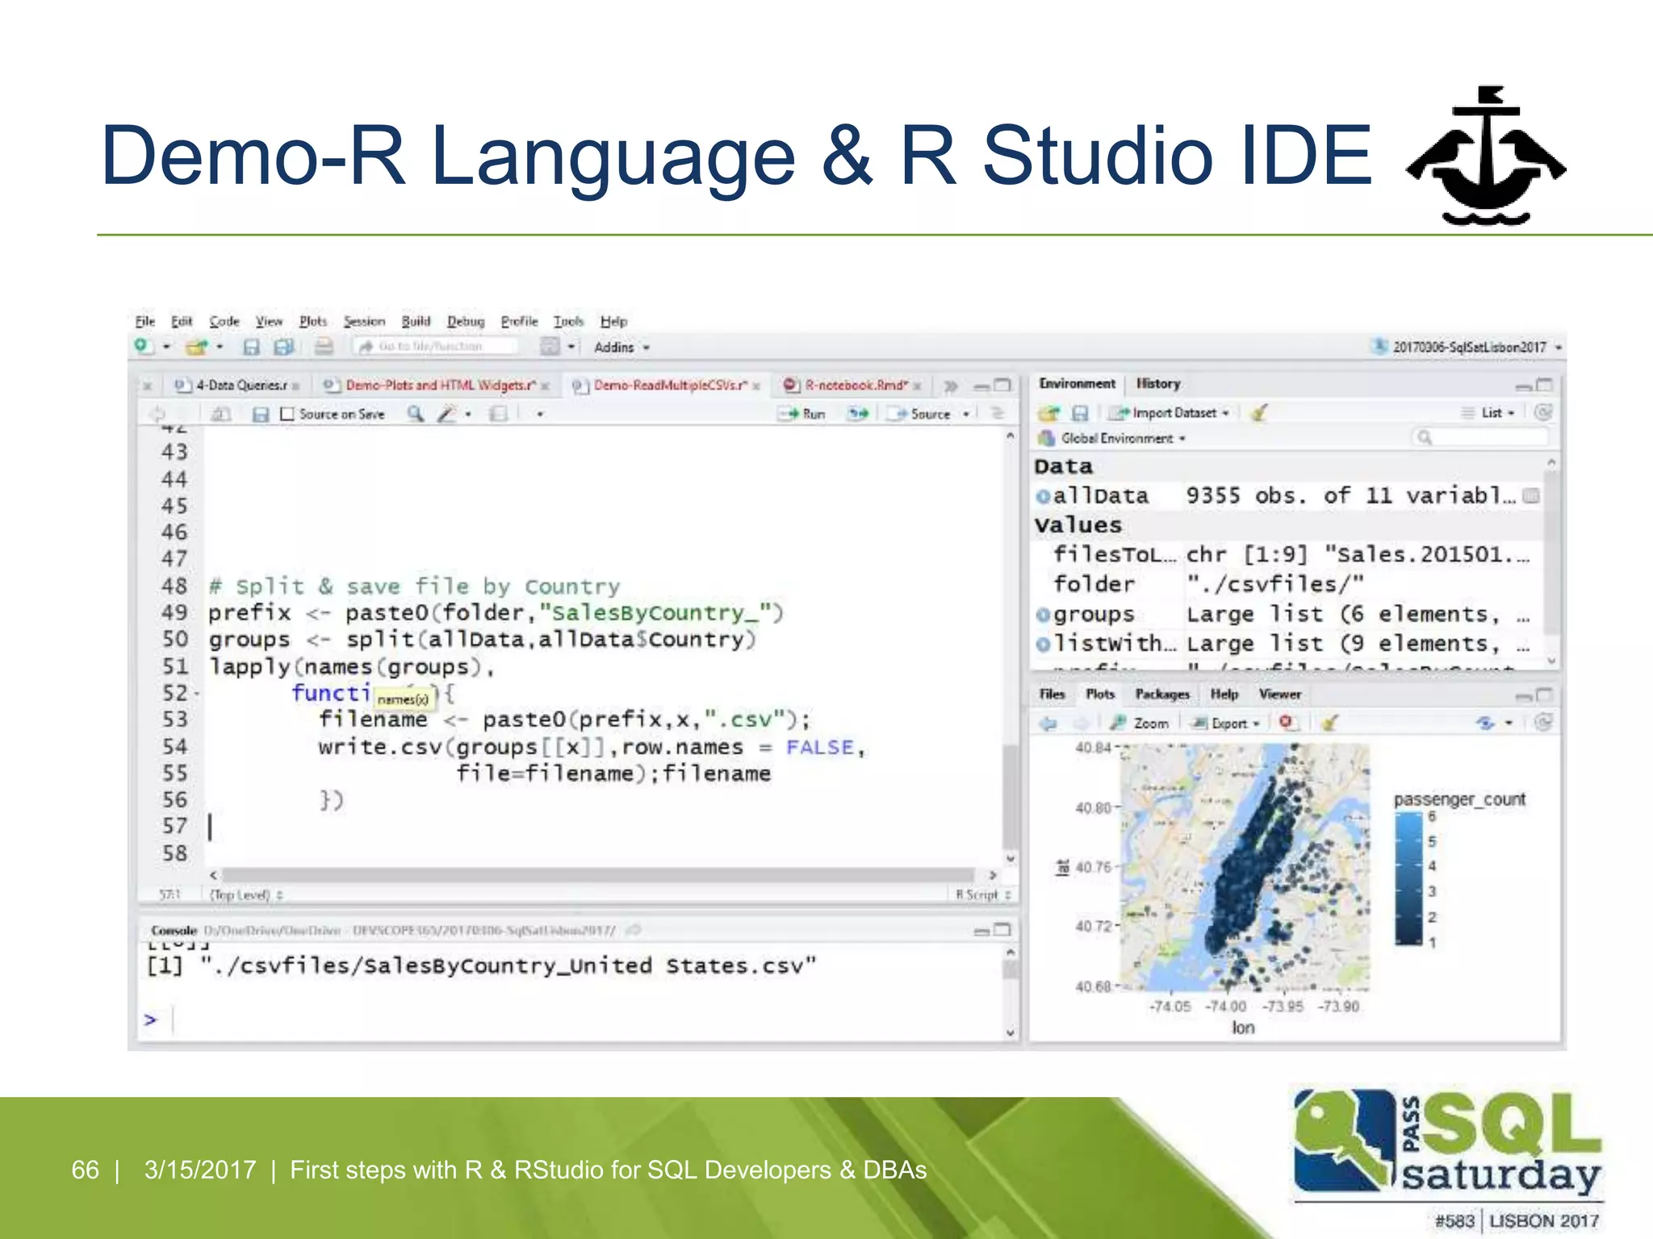Go to previous plot with back arrow

point(1048,724)
